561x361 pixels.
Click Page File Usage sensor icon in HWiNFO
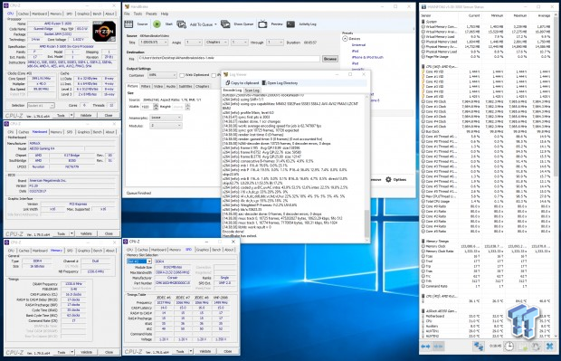423,56
